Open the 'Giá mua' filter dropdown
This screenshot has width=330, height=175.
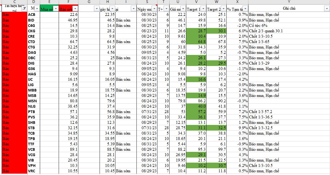coord(183,9)
